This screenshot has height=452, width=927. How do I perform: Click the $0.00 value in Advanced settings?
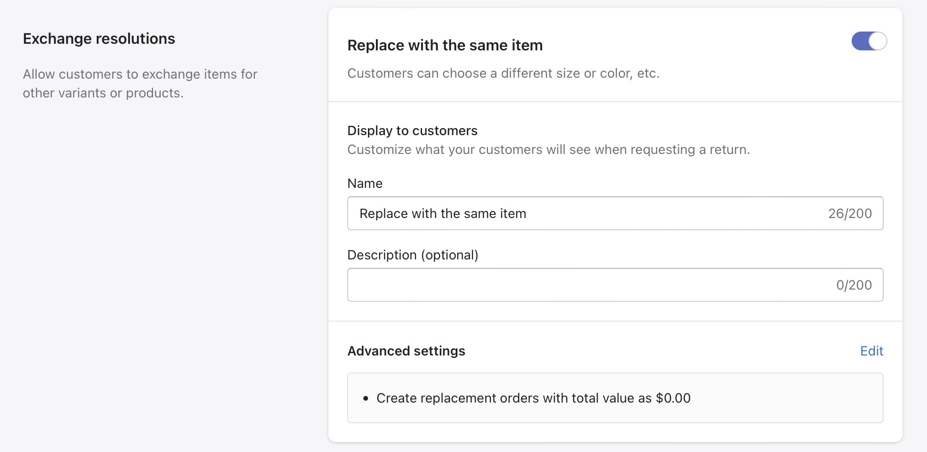click(673, 398)
